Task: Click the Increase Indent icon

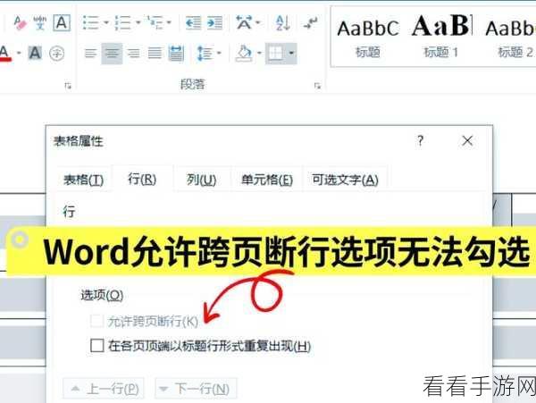Action: (x=214, y=23)
